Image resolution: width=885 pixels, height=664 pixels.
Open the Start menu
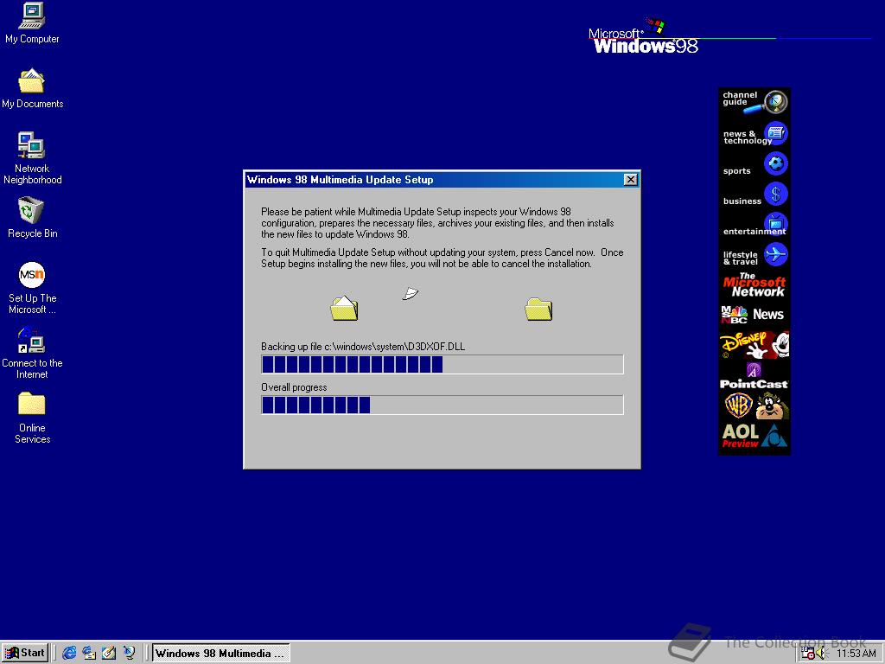25,653
